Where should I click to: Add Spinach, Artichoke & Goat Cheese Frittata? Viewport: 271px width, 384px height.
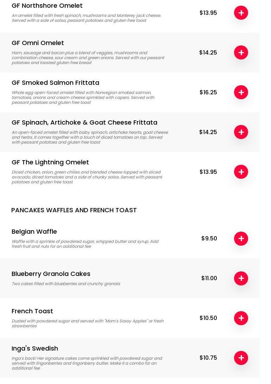pos(241,132)
